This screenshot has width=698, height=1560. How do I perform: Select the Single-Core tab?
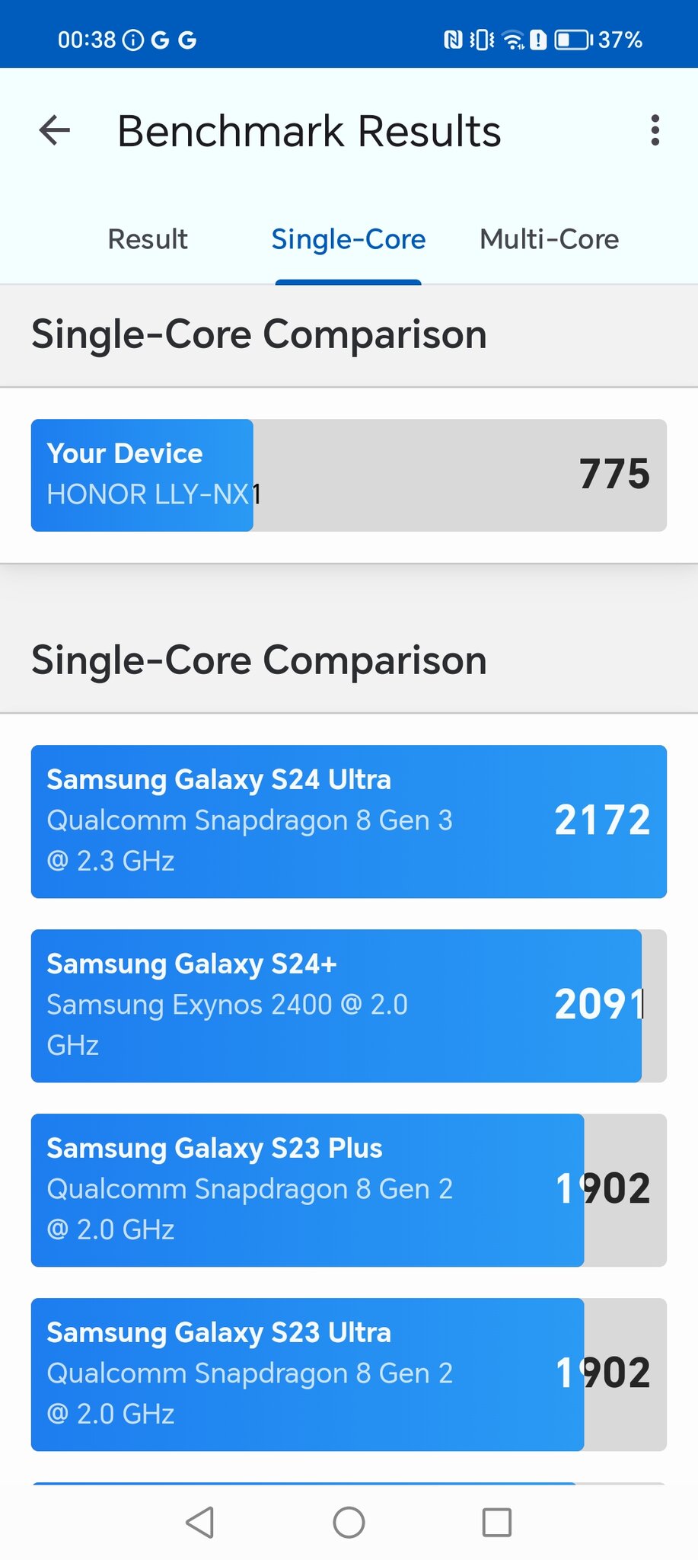point(349,239)
